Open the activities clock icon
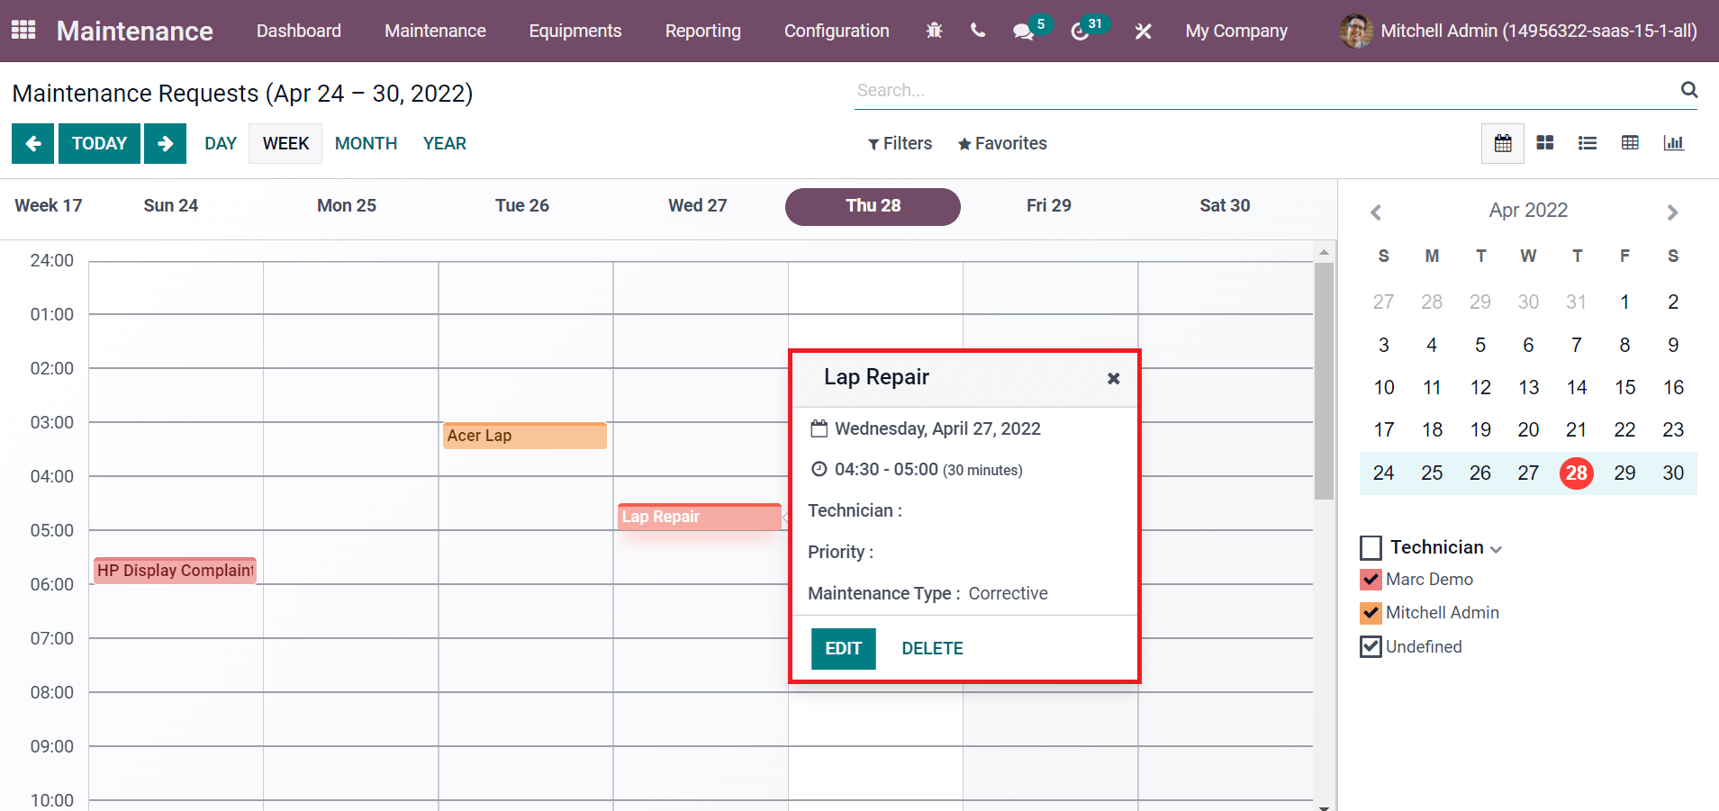This screenshot has width=1719, height=811. (x=1080, y=32)
